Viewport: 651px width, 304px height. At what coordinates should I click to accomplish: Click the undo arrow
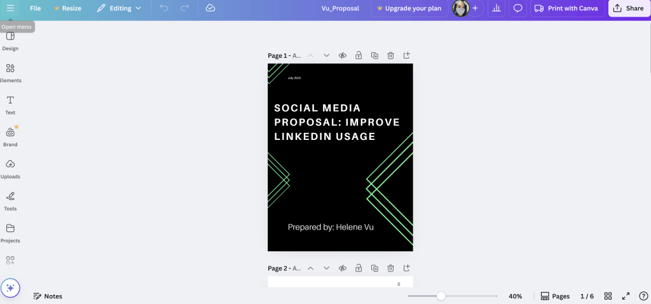pos(163,8)
